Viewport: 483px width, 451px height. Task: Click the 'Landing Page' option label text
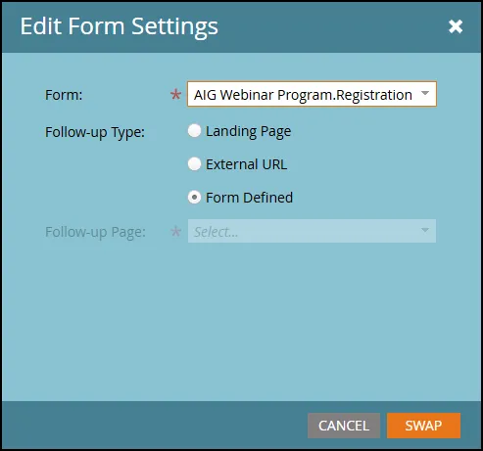pyautogui.click(x=248, y=132)
